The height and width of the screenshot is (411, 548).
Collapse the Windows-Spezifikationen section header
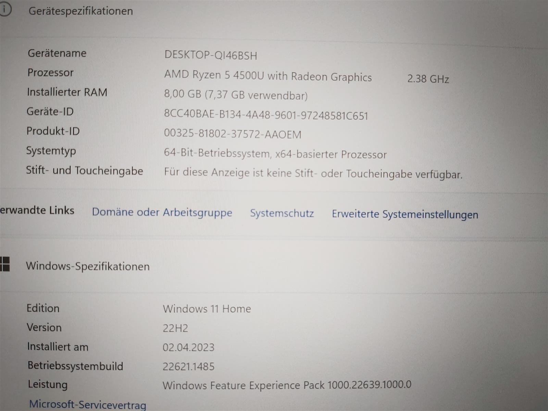(x=88, y=266)
